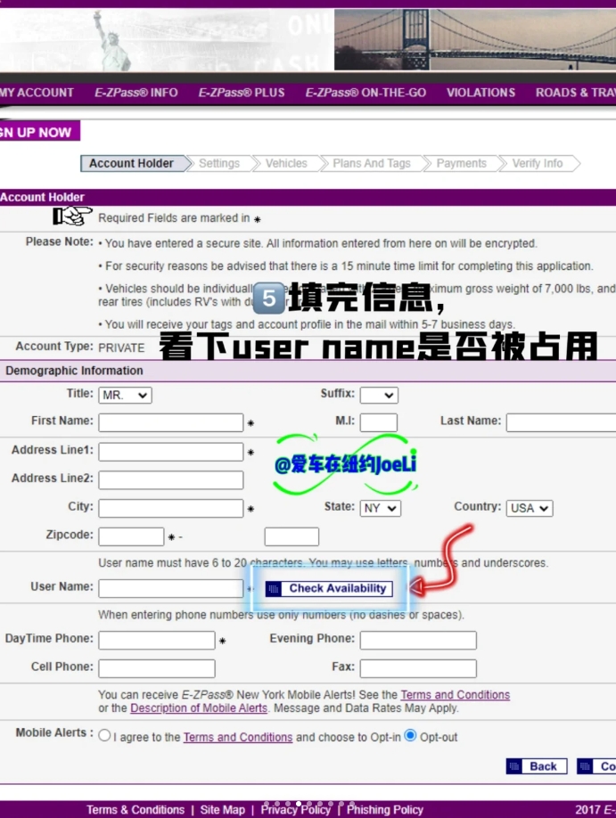Viewport: 616px width, 818px height.
Task: Click the M.I. input field
Action: click(x=379, y=422)
